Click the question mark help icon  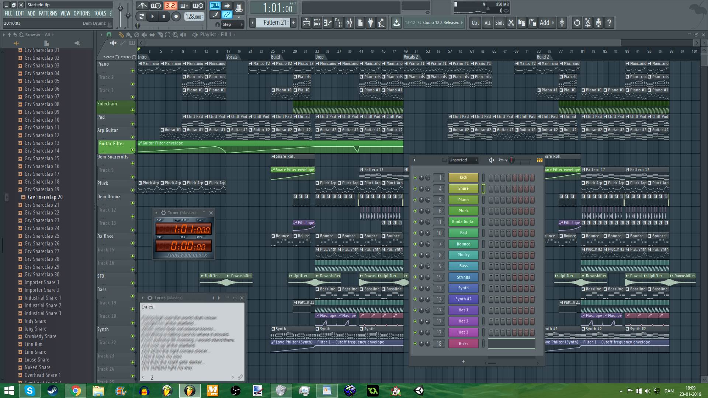coord(609,23)
